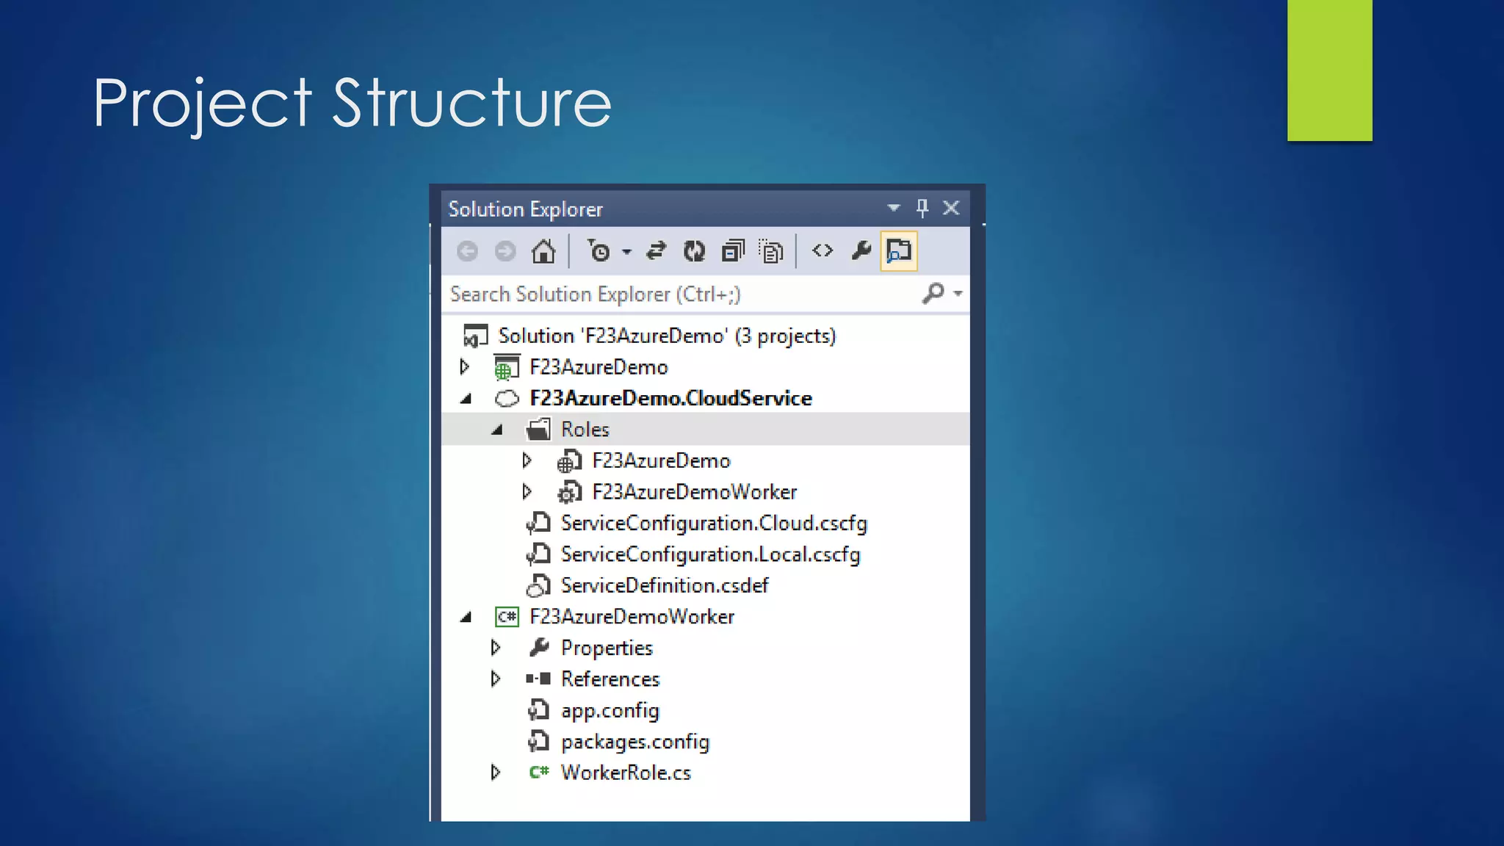Select ServiceDefinition.csdef in the tree
The image size is (1504, 846).
(664, 586)
